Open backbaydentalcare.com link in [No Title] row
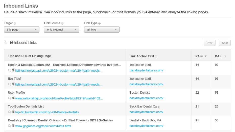 pos(146,84)
